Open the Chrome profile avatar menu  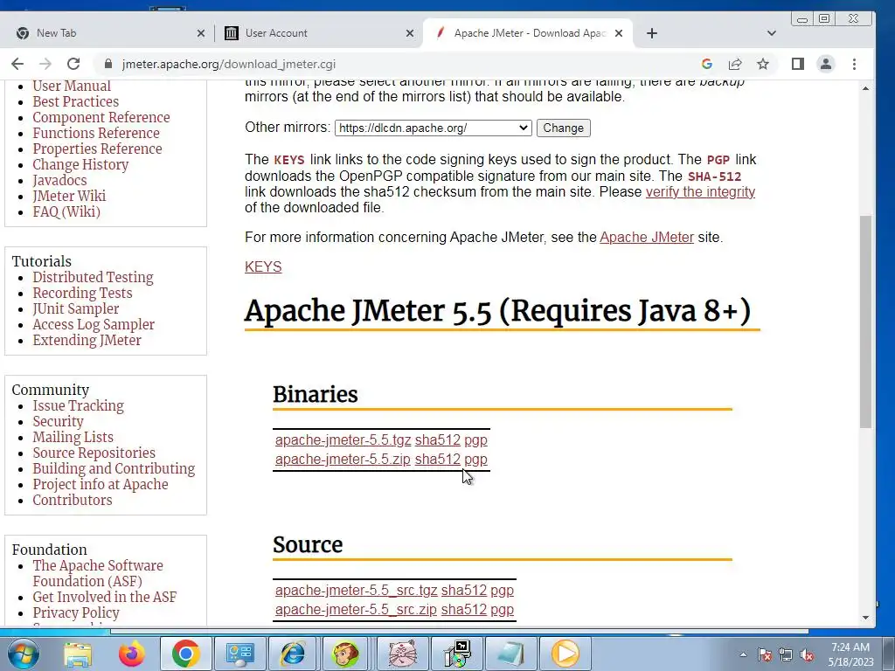826,64
